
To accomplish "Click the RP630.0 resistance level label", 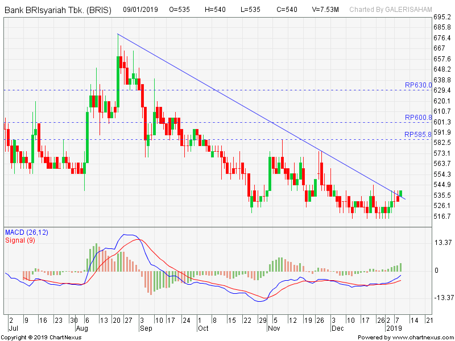I will [418, 85].
